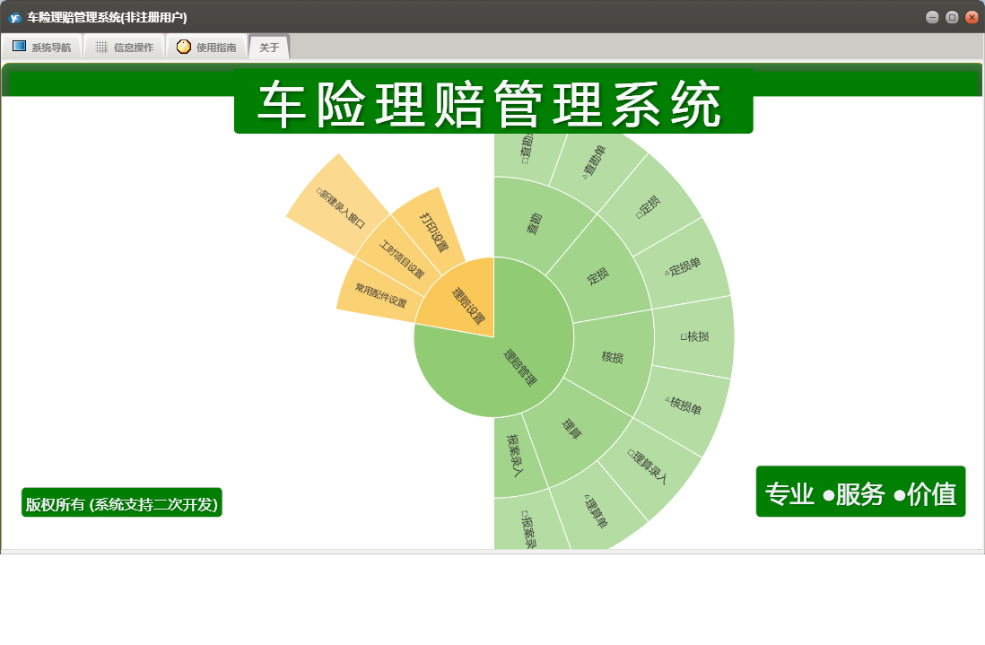Click the yellow badge icon on 使用指南

click(183, 47)
